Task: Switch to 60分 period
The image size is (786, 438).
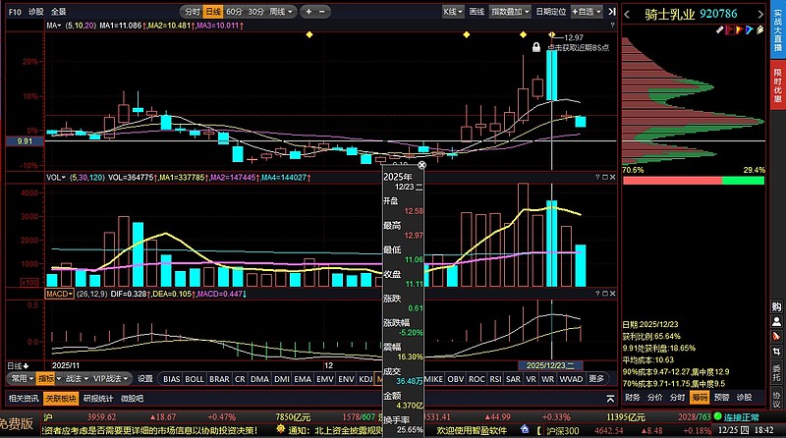Action: (235, 12)
